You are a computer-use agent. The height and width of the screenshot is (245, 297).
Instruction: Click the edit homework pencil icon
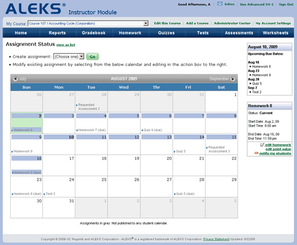click(x=262, y=145)
